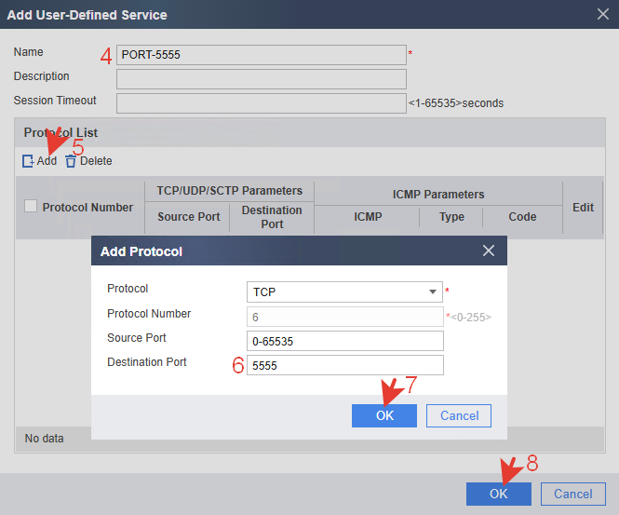Click into the Session Timeout field
619x515 pixels.
pos(262,103)
